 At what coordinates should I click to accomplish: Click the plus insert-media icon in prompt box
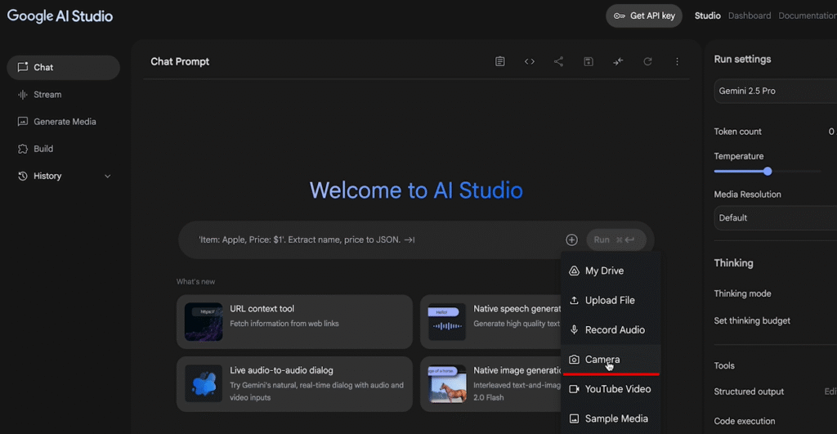click(x=571, y=239)
